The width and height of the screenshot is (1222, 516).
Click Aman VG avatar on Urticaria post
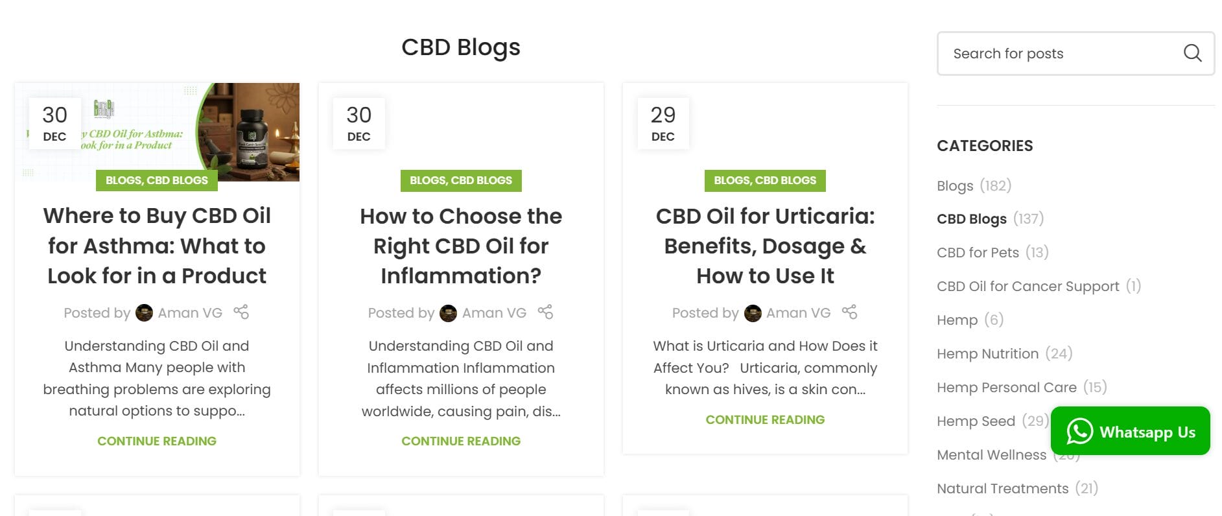(753, 313)
